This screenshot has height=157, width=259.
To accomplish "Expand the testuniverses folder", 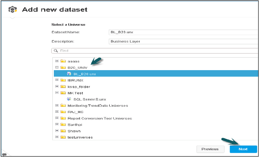I will pos(57,137).
